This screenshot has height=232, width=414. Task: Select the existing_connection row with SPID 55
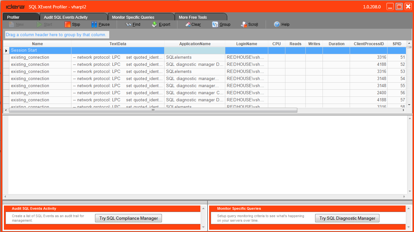point(205,86)
